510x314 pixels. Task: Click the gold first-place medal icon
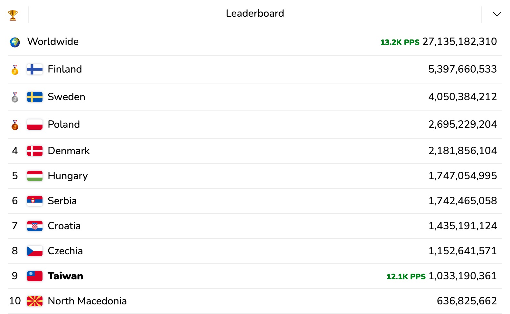tap(15, 70)
